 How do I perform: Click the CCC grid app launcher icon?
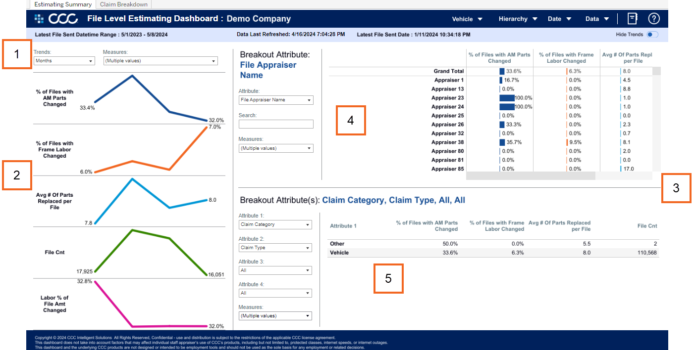tap(39, 19)
